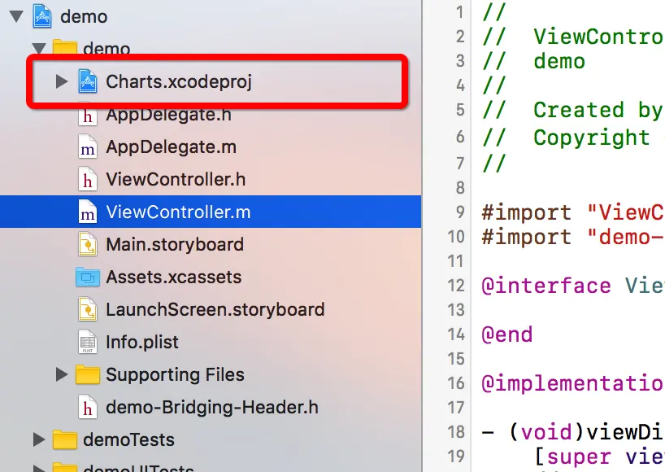Collapse the demo folder disclosure triangle
The width and height of the screenshot is (665, 472).
pyautogui.click(x=40, y=47)
